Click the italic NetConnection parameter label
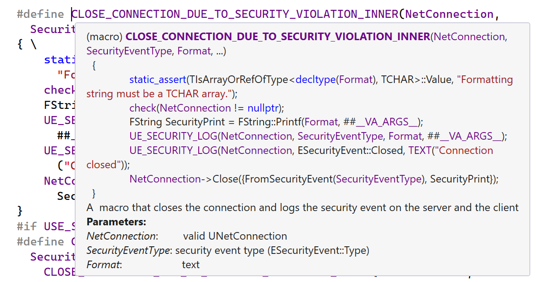The height and width of the screenshot is (282, 537). point(122,236)
